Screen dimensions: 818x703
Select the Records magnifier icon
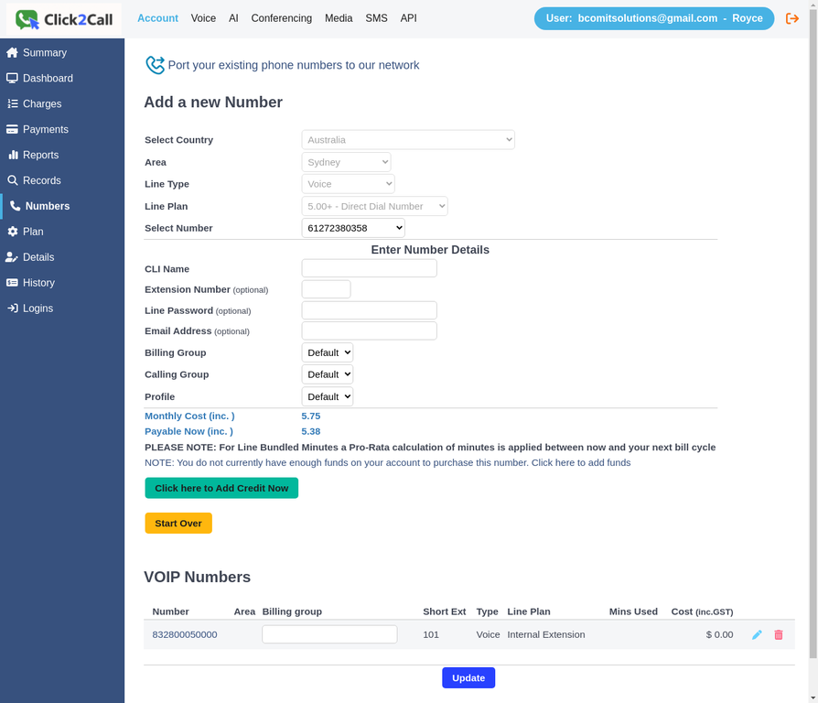[15, 180]
